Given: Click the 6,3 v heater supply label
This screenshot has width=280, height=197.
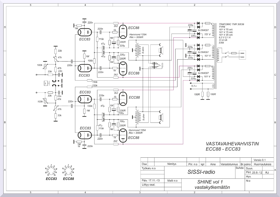Looking at the screenshot, I should [x=194, y=86].
